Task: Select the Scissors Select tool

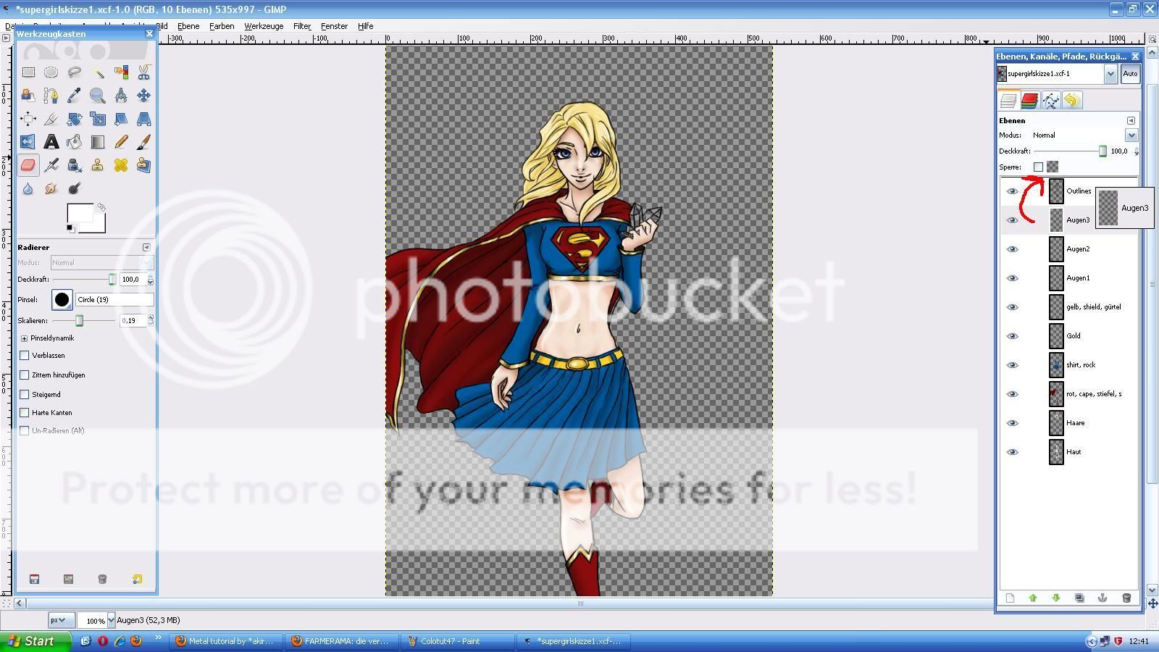Action: pos(144,72)
